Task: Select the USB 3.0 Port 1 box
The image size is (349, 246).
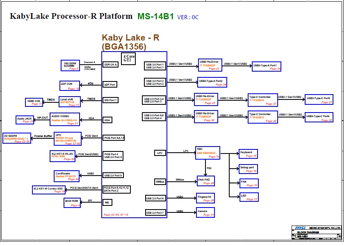Action: 155,66
